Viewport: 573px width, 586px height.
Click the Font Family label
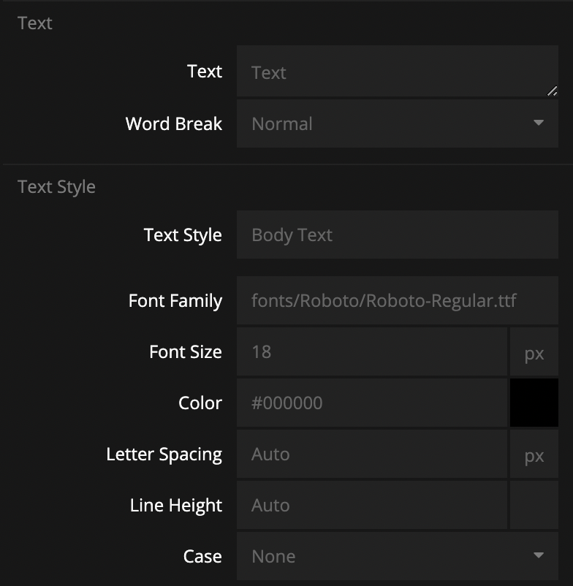[x=175, y=300]
